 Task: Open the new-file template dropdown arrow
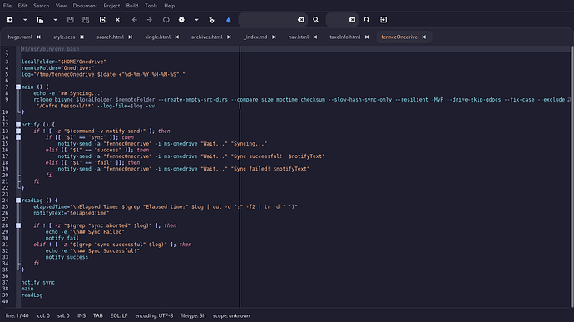[25, 20]
